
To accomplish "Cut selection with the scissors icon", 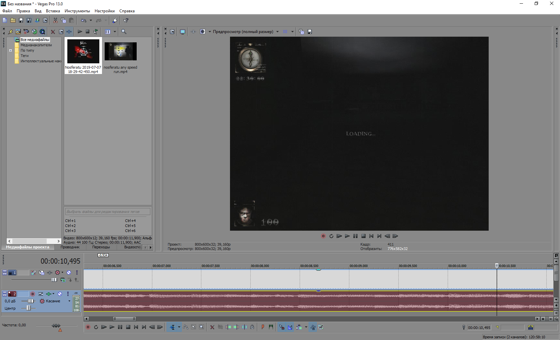I will tap(55, 20).
